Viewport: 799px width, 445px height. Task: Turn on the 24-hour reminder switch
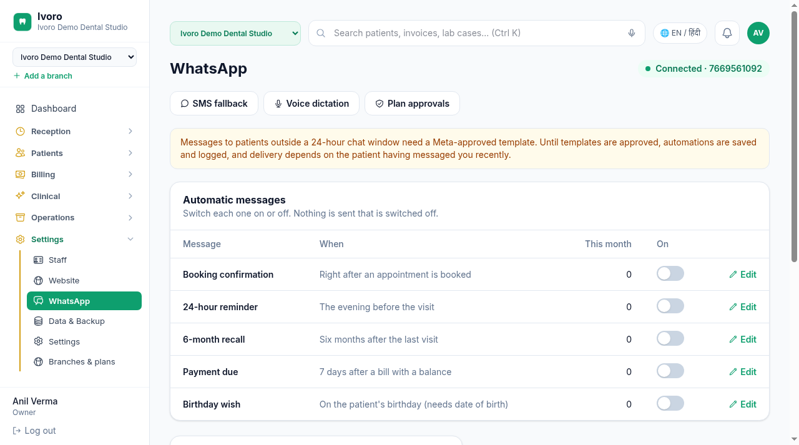(670, 306)
